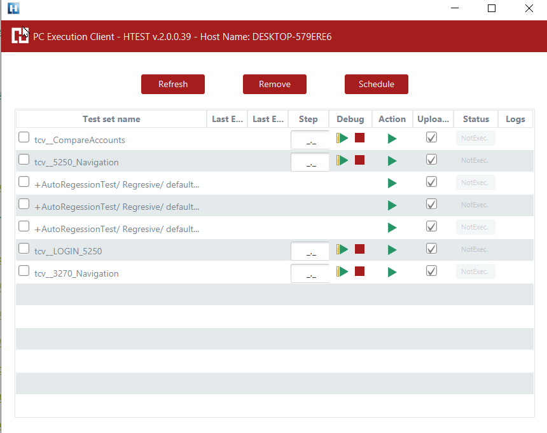The image size is (547, 433).
Task: Stop debug for tcv__CompareAccounts row
Action: [x=359, y=138]
